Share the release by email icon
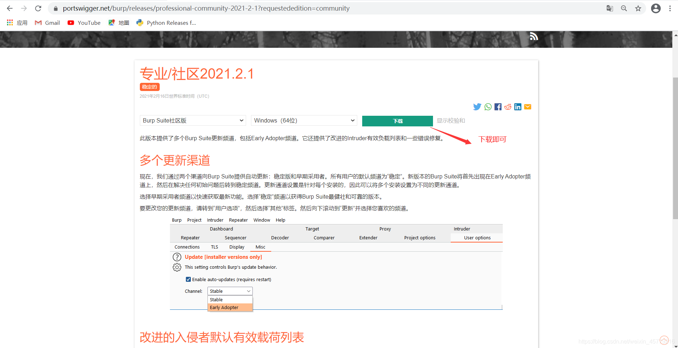 tap(528, 107)
